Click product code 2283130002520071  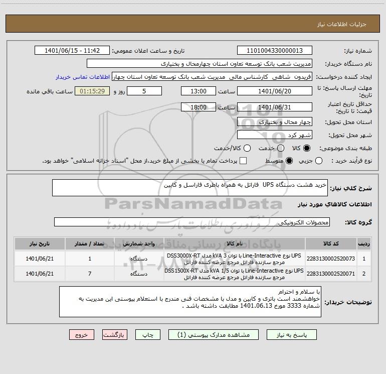coord(331,274)
